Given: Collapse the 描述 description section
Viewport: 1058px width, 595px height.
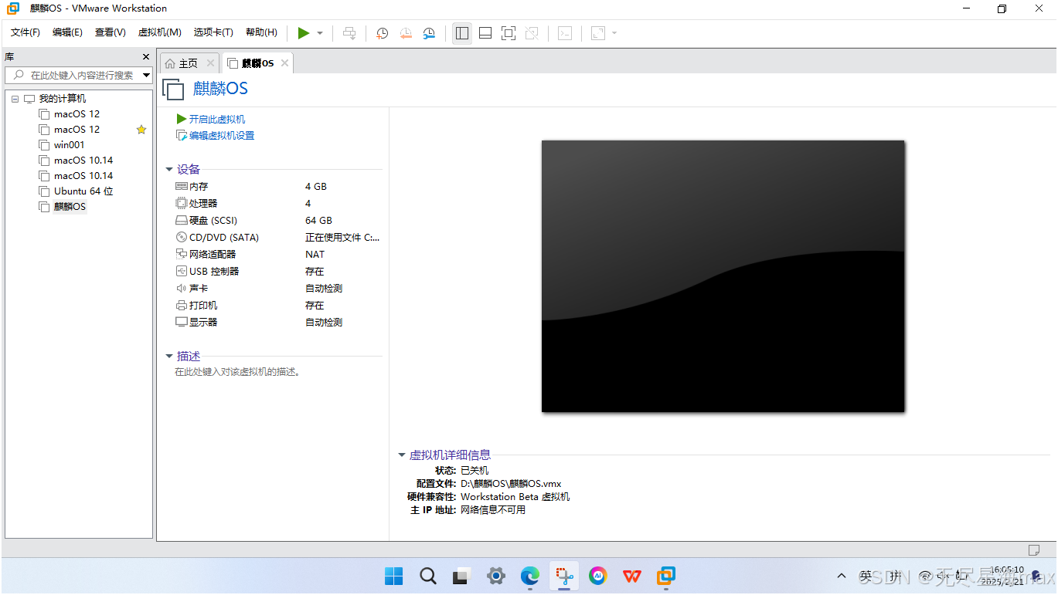Looking at the screenshot, I should [169, 357].
